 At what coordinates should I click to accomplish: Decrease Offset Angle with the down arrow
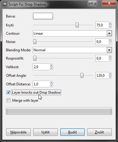tap(110, 77)
